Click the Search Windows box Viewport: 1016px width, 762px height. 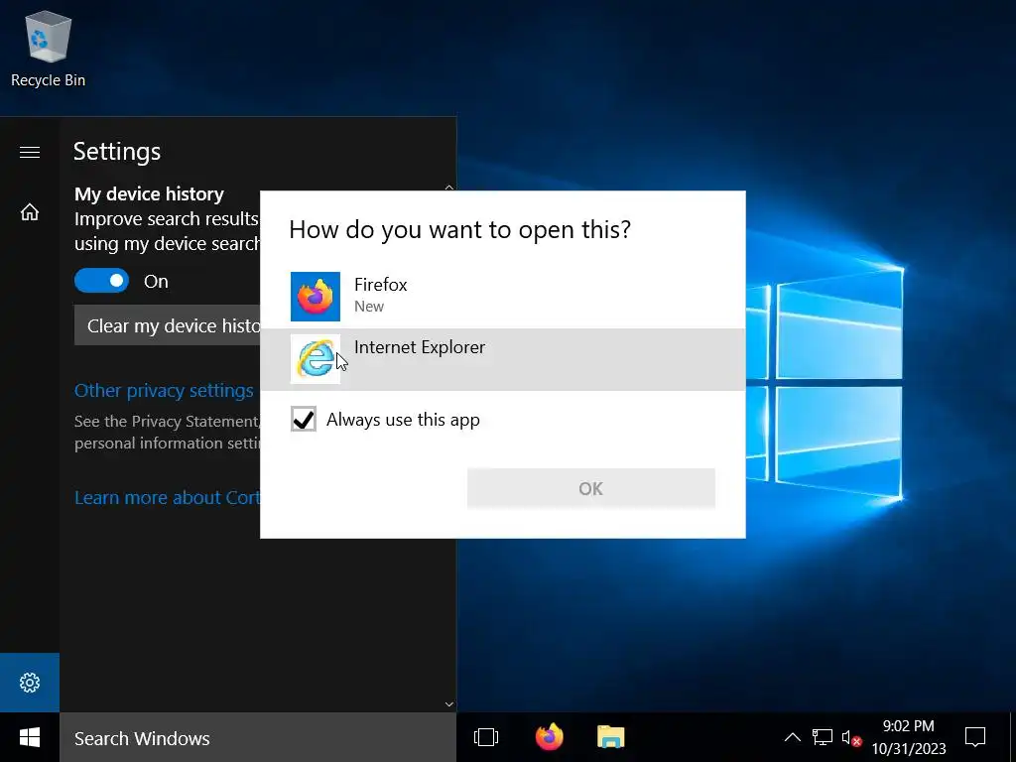(258, 737)
